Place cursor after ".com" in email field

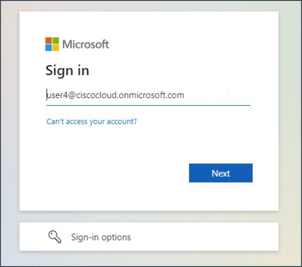(185, 95)
